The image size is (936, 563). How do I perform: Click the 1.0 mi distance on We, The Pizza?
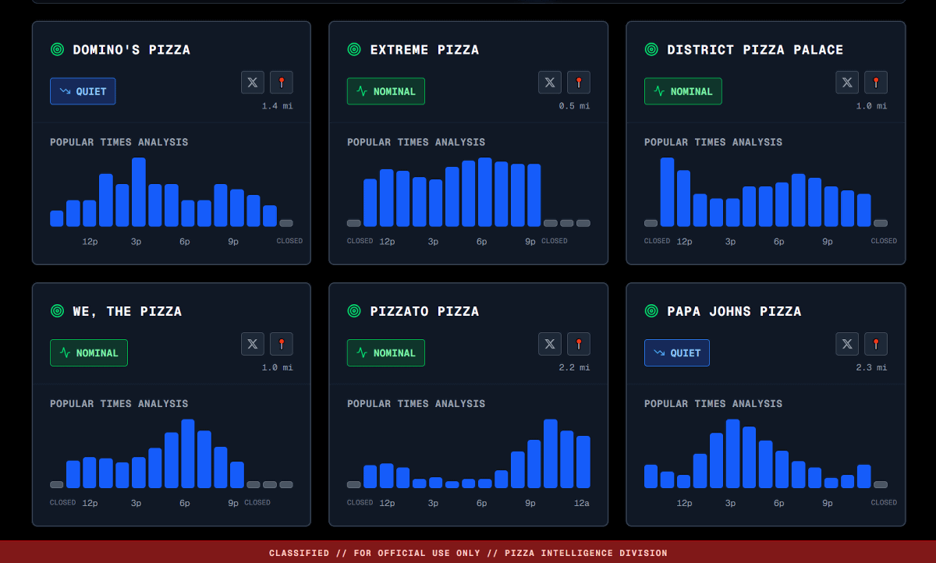coord(278,367)
